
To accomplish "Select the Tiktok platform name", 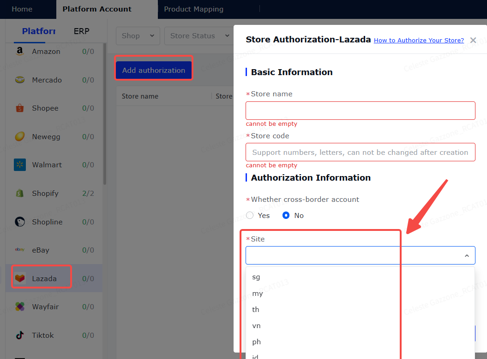I will 43,335.
